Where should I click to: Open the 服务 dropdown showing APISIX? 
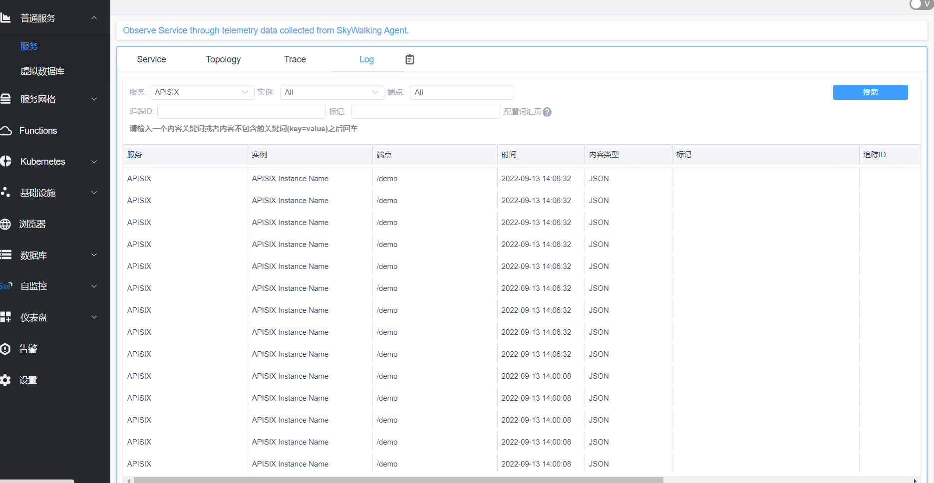pos(202,92)
